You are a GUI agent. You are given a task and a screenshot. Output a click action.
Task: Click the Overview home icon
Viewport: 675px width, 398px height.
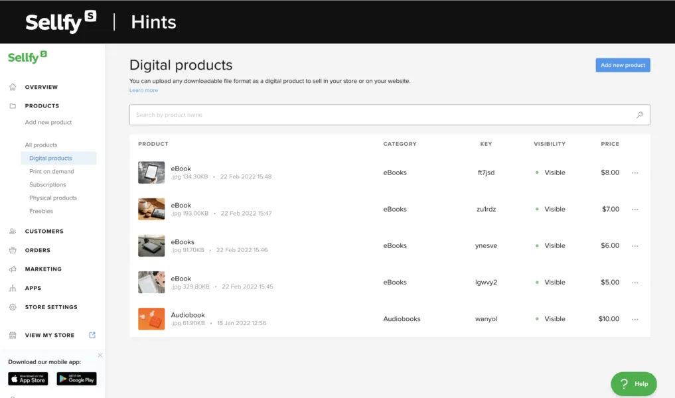click(13, 87)
